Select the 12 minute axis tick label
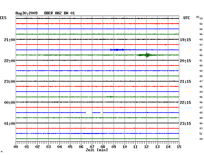The height and width of the screenshot is (155, 204). 146,147
